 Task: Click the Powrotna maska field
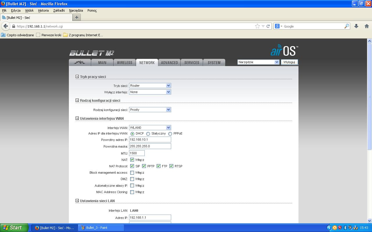pos(150,146)
